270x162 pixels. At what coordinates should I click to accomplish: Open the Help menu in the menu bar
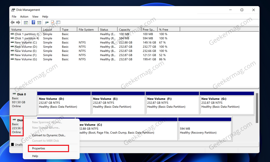[45, 17]
